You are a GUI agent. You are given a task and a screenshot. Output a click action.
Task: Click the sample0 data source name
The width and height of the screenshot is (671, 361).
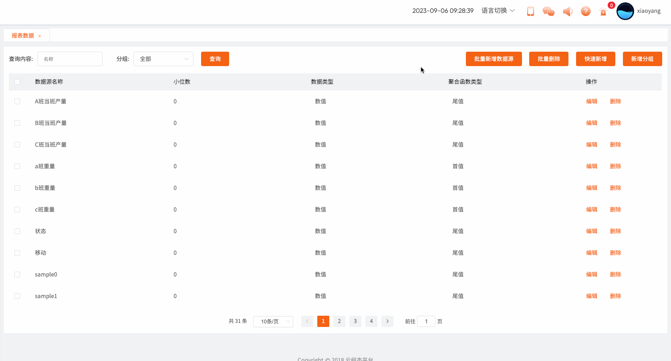click(46, 274)
